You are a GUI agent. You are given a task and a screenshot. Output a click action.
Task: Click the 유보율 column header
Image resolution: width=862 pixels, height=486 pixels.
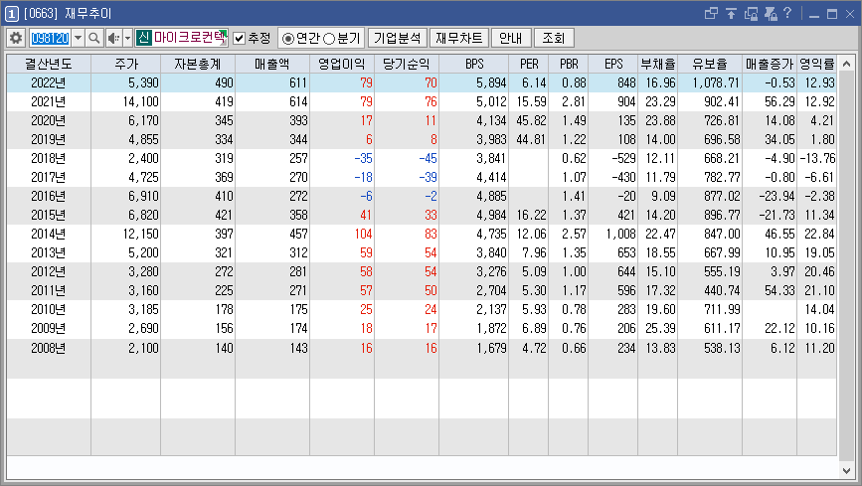[x=710, y=64]
